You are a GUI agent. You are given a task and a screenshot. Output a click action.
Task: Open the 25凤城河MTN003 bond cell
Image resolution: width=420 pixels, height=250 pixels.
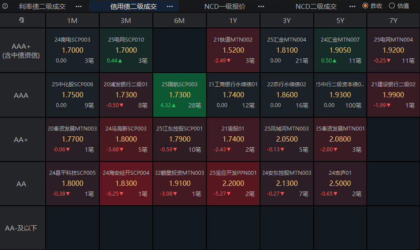(287, 139)
